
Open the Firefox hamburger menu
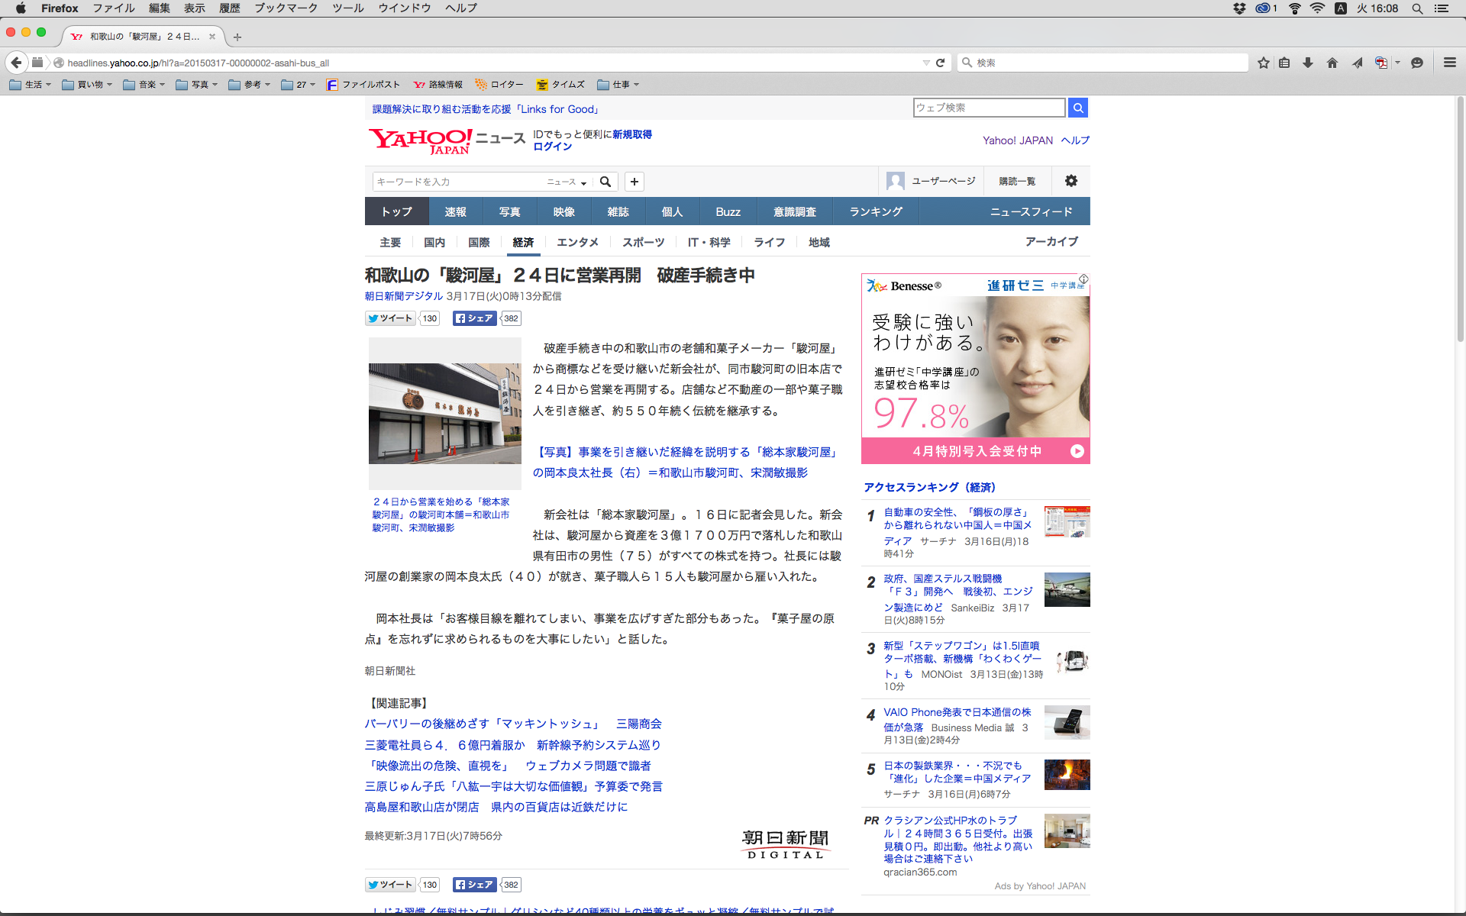tap(1449, 63)
